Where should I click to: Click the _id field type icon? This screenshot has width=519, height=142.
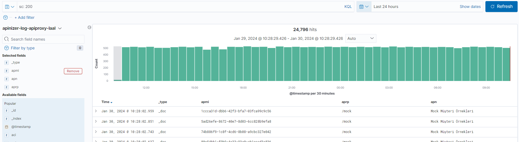tap(7, 111)
